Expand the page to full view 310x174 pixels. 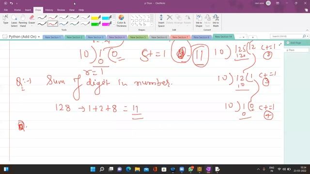click(x=280, y=44)
